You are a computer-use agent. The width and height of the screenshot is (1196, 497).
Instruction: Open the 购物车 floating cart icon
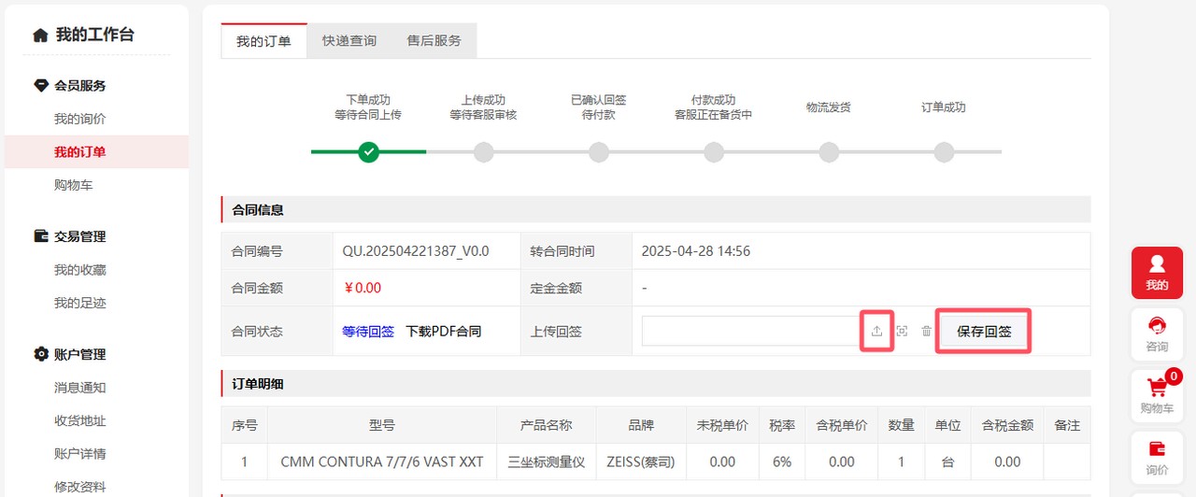[1157, 395]
